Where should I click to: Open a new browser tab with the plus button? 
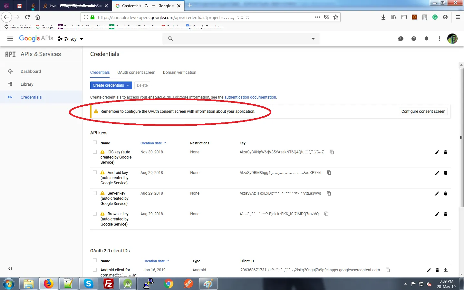coord(190,5)
